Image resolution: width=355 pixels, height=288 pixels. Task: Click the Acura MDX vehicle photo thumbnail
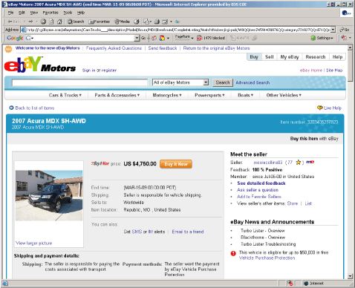[x=49, y=195]
